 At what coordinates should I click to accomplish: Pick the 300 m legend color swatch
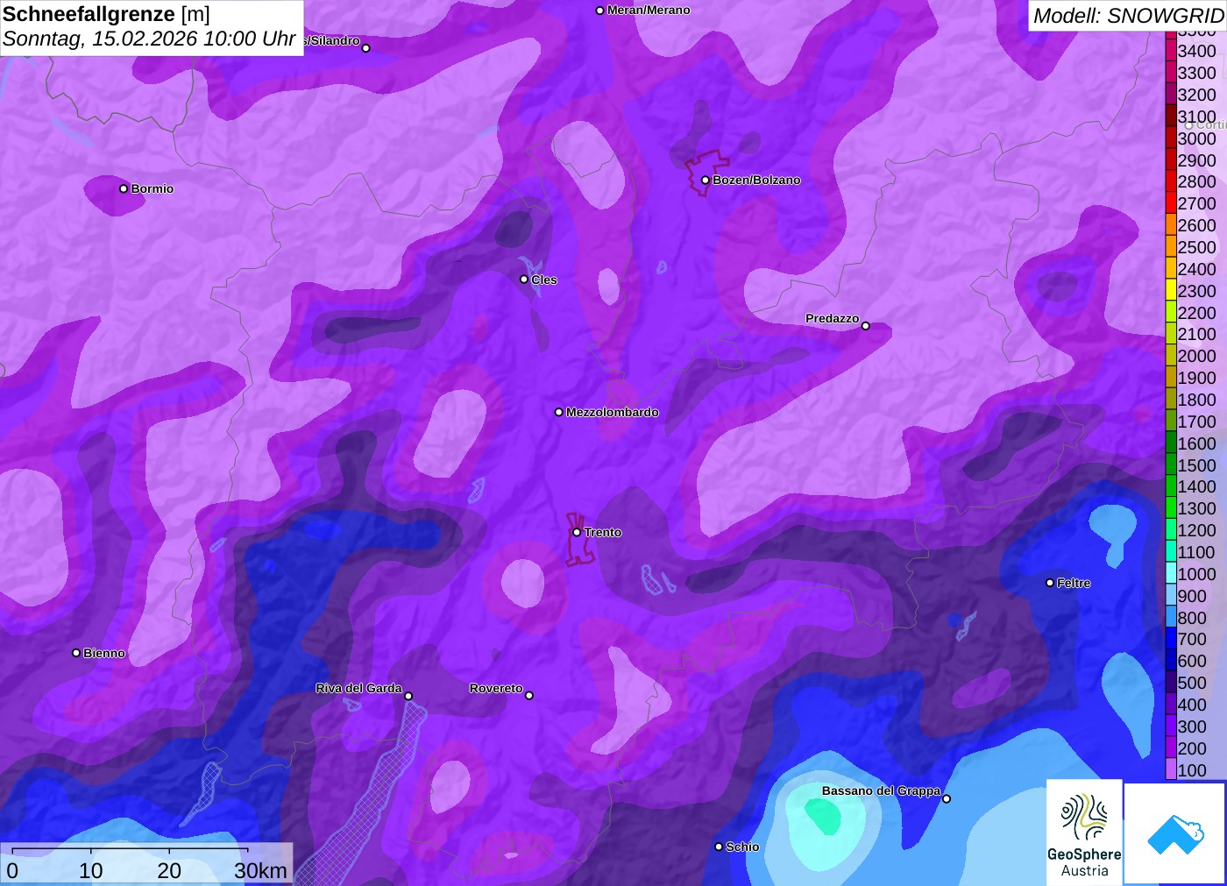coord(1171,727)
